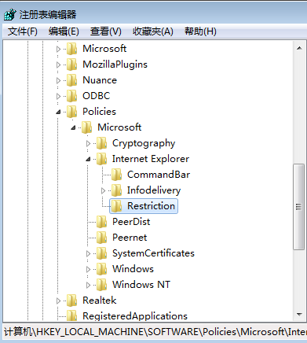Click the Peernet folder icon
307x343 pixels.
click(x=101, y=238)
